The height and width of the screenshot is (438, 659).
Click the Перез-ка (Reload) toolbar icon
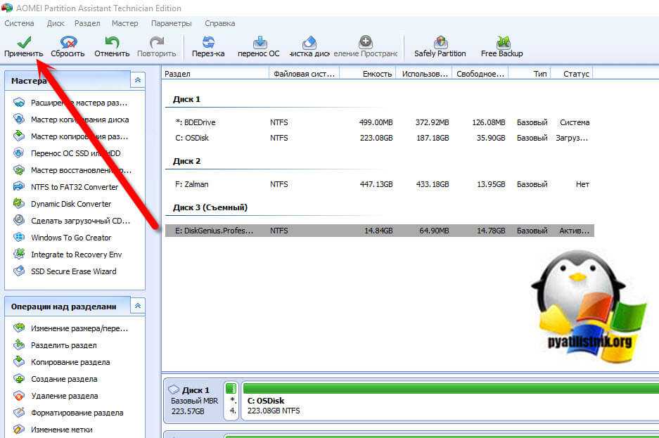[x=208, y=41]
